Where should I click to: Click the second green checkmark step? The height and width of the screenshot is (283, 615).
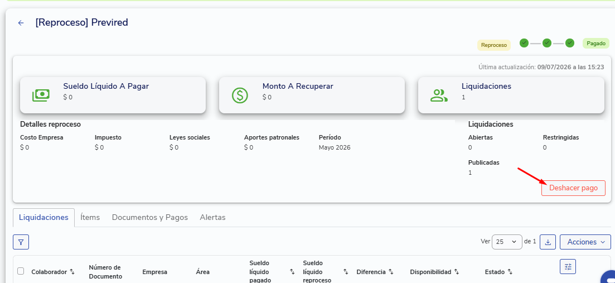(547, 43)
